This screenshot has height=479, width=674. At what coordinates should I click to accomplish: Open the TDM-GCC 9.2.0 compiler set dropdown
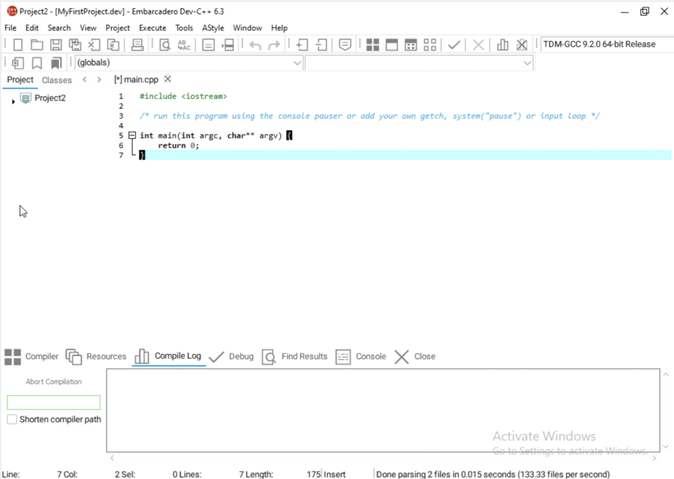[607, 44]
